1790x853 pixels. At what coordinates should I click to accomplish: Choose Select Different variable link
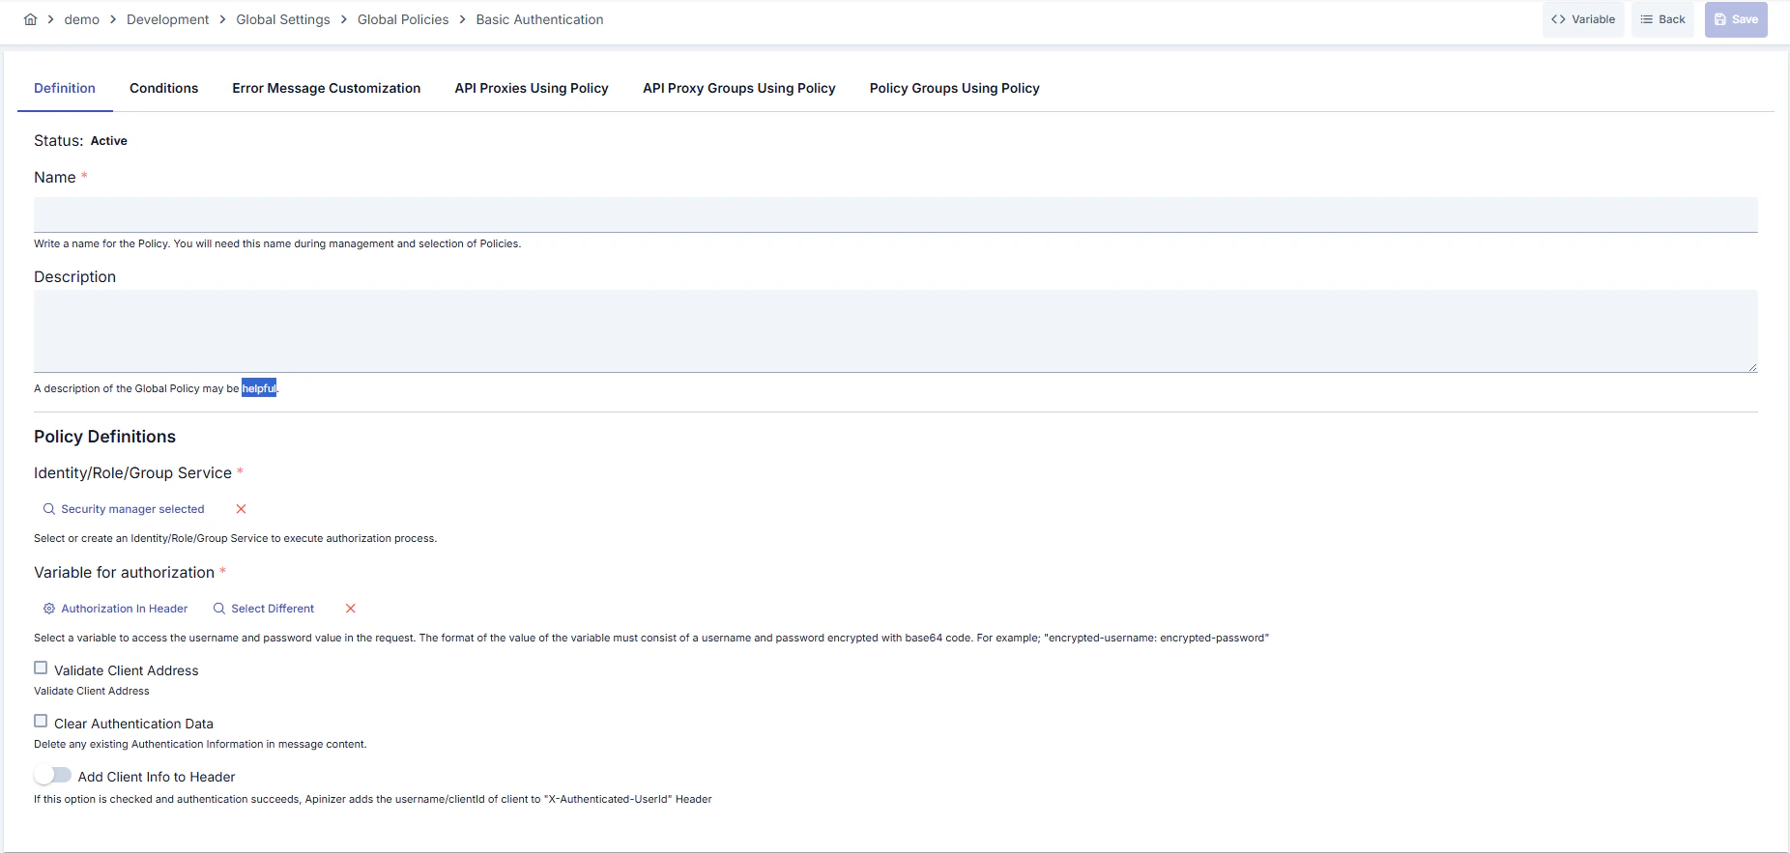tap(273, 609)
